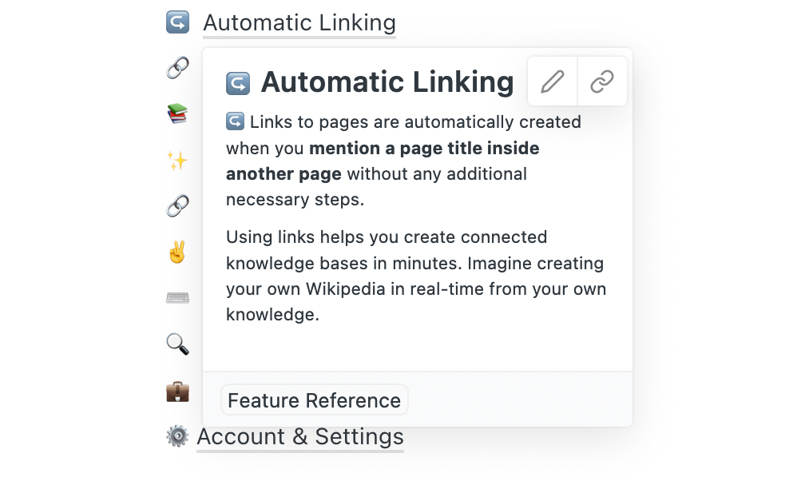This screenshot has height=497, width=805.
Task: Click the briefcase emoji in the page list
Action: click(177, 391)
